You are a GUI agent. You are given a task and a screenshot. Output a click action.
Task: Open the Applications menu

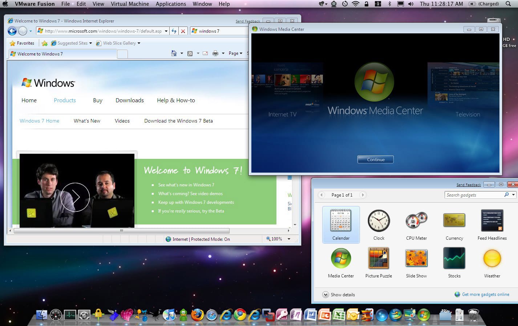[x=171, y=4]
